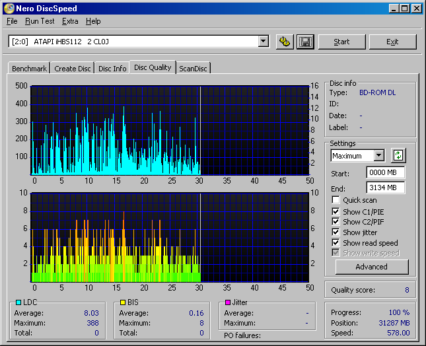Viewport: 426px width, 346px height.
Task: Click the disabled Show write speed checkbox
Action: click(336, 253)
